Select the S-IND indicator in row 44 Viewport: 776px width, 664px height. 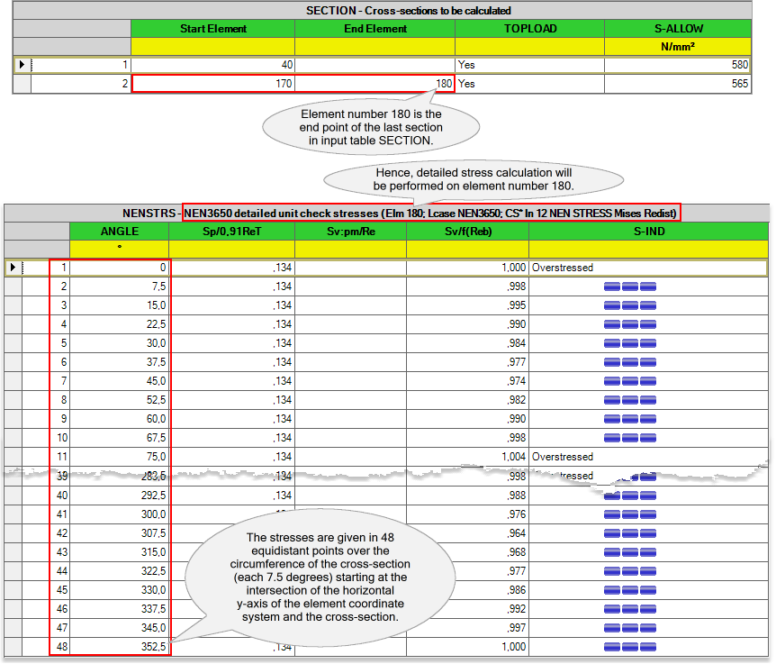point(629,570)
